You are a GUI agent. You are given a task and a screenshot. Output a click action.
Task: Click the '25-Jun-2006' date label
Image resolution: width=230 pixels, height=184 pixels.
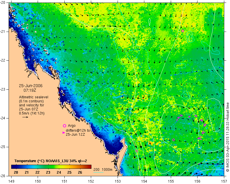point(31,86)
